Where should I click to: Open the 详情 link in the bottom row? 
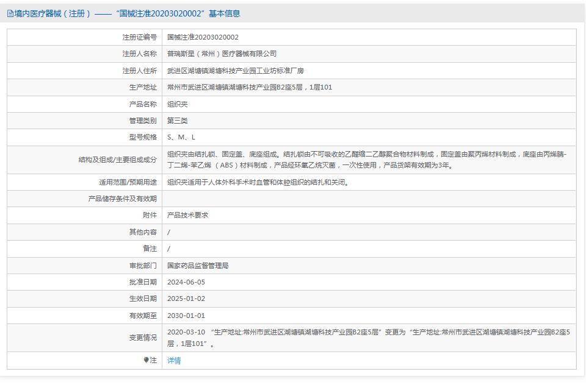point(175,360)
